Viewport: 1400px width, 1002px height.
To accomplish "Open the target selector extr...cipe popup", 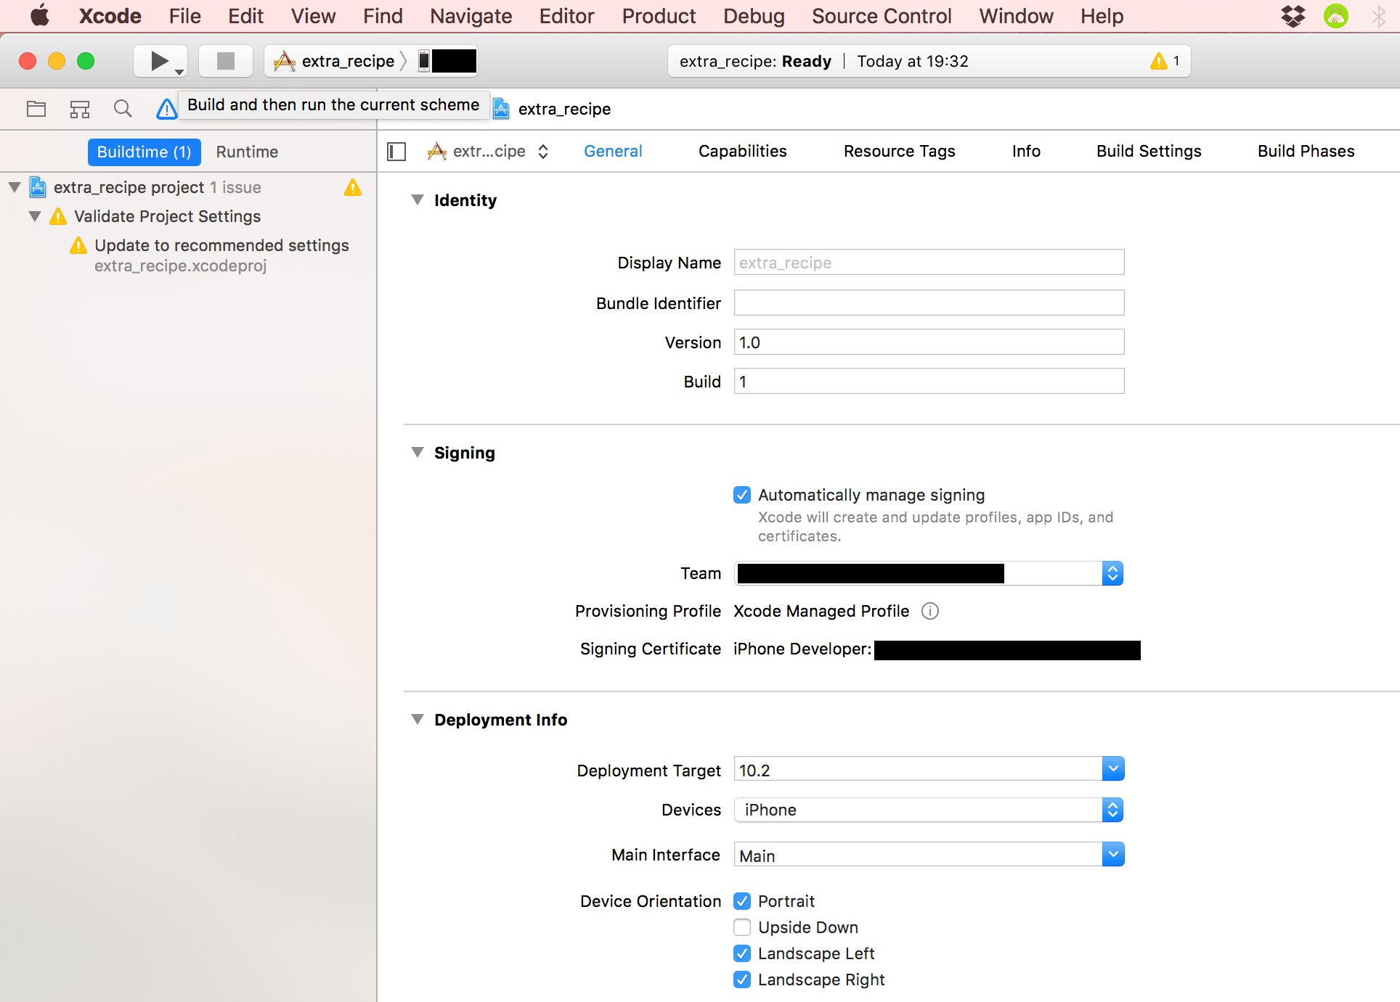I will pyautogui.click(x=488, y=151).
